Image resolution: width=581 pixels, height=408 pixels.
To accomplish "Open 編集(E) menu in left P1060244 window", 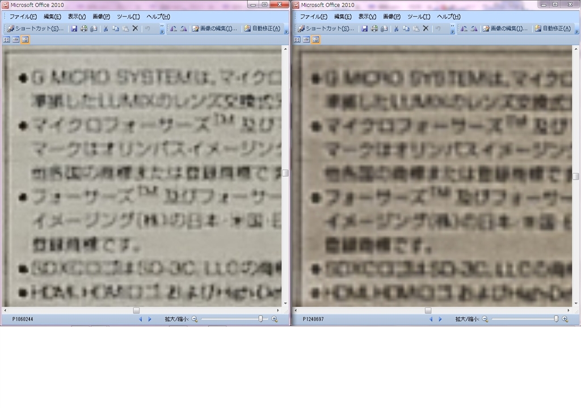I will (52, 16).
